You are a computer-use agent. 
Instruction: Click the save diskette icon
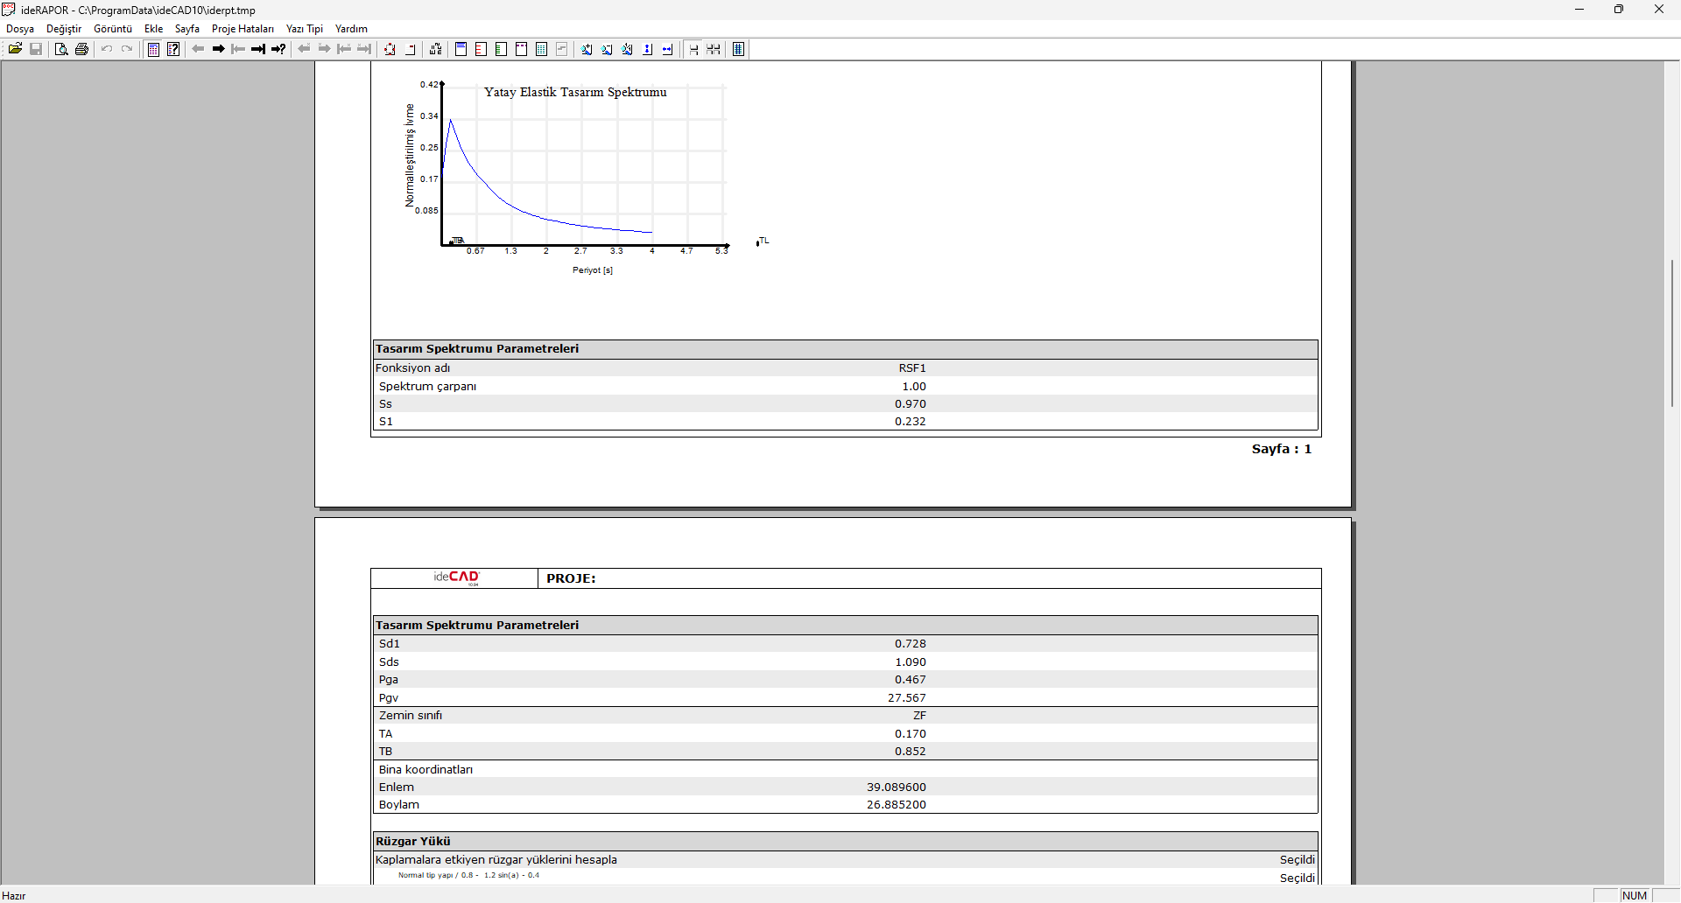click(36, 49)
